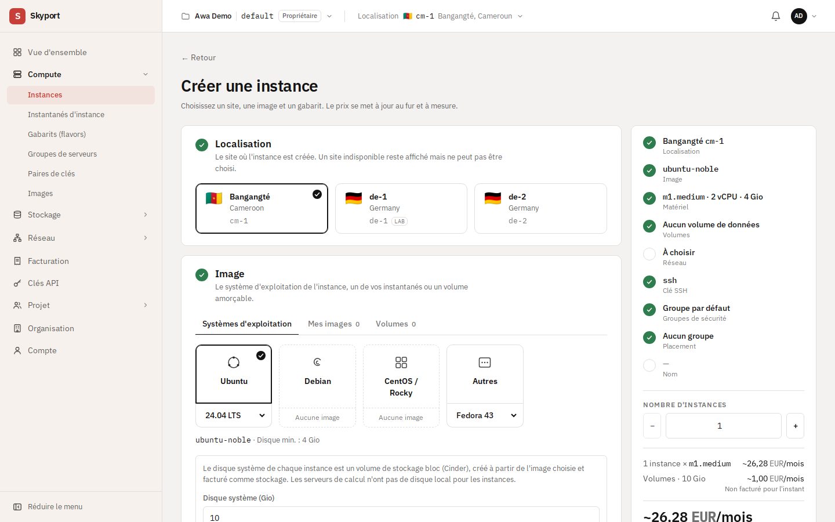
Task: Click the Vue d'ensemble dashboard icon
Action: click(x=17, y=52)
